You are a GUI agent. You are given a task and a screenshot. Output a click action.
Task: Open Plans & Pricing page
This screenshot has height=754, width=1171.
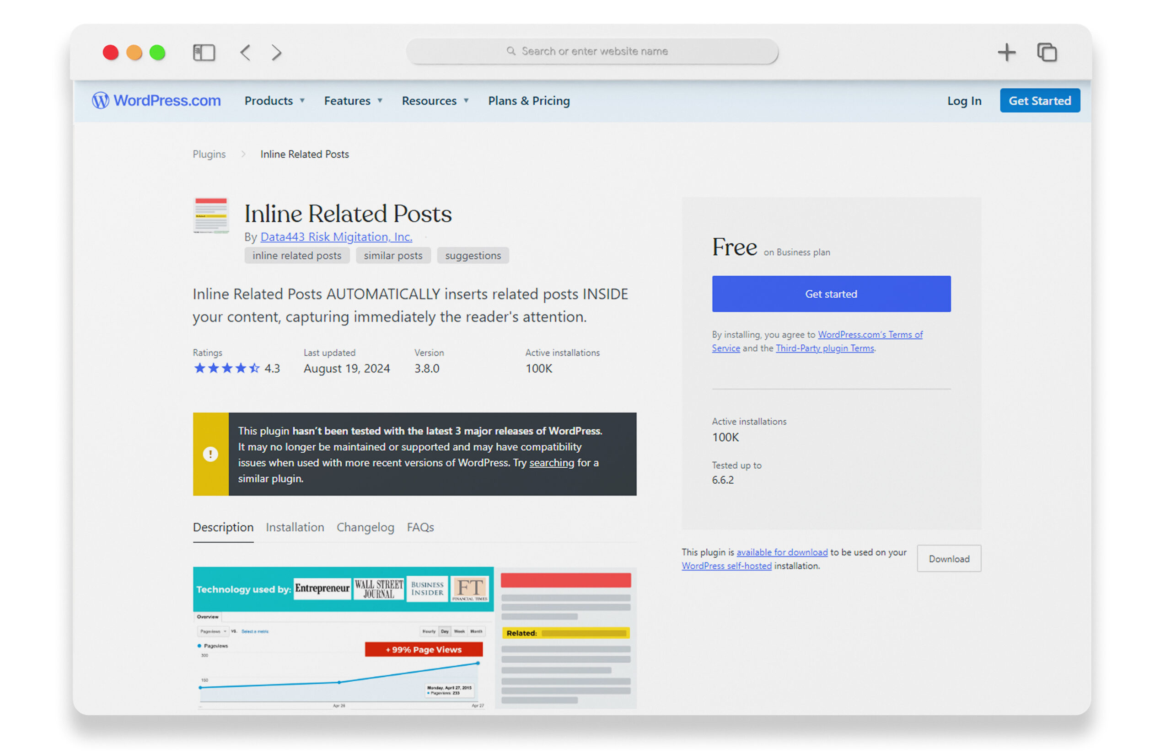[529, 101]
